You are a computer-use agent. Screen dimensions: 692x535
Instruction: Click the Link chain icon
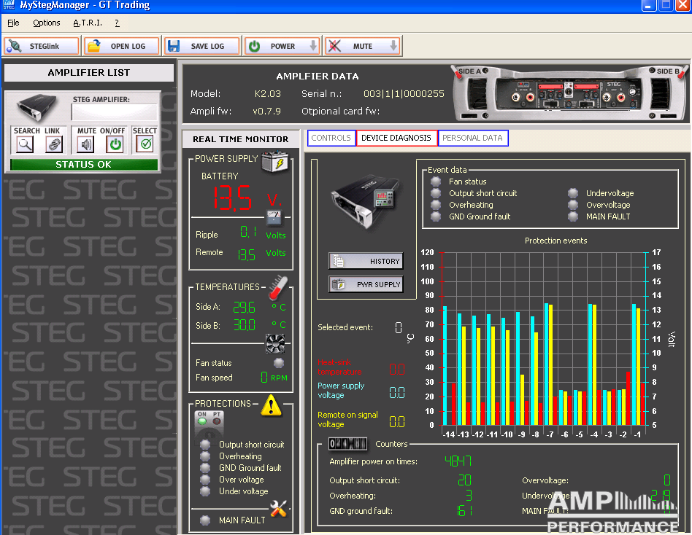point(54,144)
